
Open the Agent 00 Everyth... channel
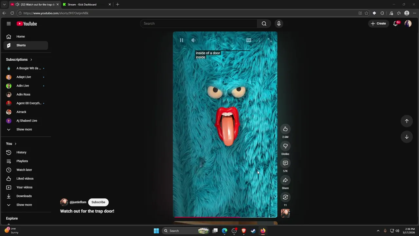click(26, 103)
